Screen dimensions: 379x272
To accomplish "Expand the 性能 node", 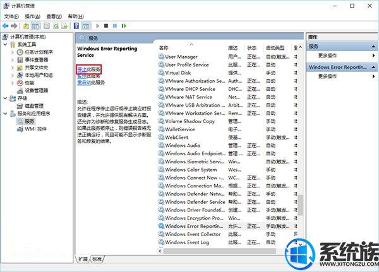I will point(13,83).
